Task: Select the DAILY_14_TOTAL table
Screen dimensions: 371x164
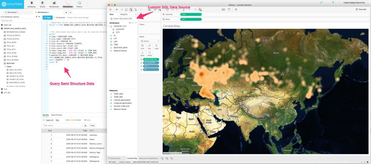Action: [x=16, y=70]
